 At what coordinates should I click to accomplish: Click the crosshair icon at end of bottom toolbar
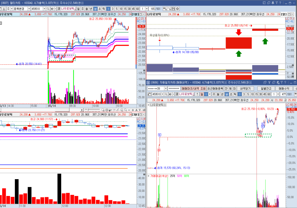coord(144,110)
